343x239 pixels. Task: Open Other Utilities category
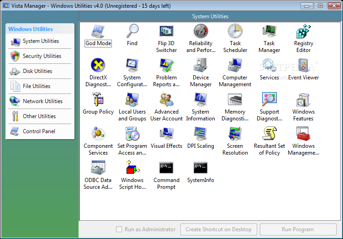click(40, 116)
